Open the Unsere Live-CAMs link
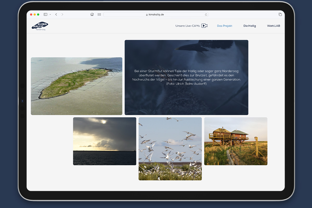This screenshot has width=312, height=208. click(x=187, y=26)
